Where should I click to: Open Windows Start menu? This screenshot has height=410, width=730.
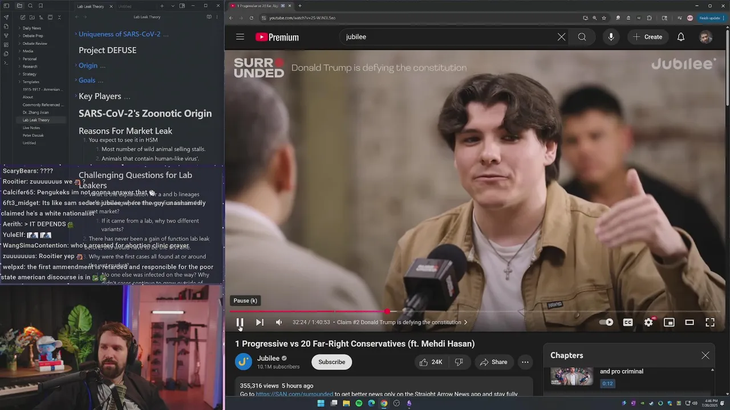coord(321,403)
